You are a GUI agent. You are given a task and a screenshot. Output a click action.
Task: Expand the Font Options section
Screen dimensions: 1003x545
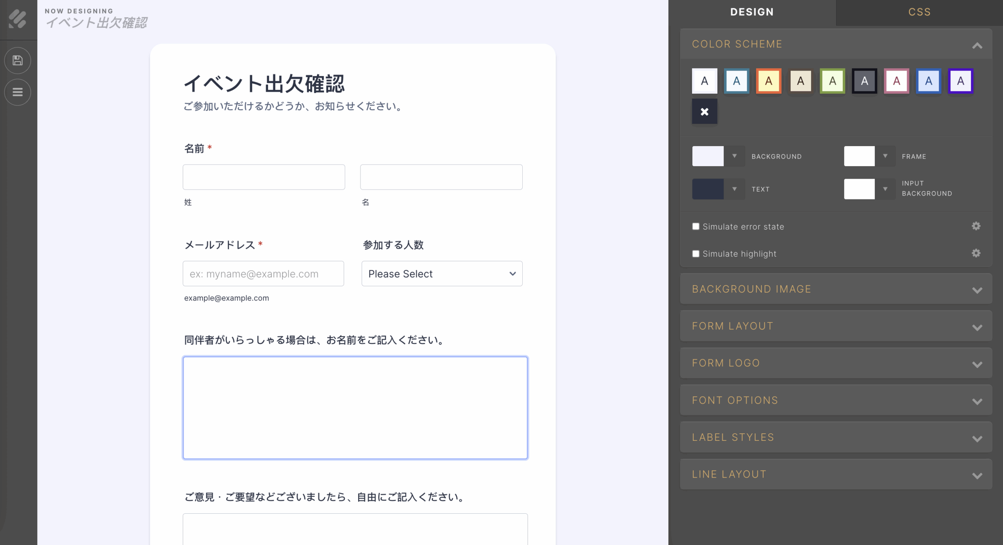836,400
